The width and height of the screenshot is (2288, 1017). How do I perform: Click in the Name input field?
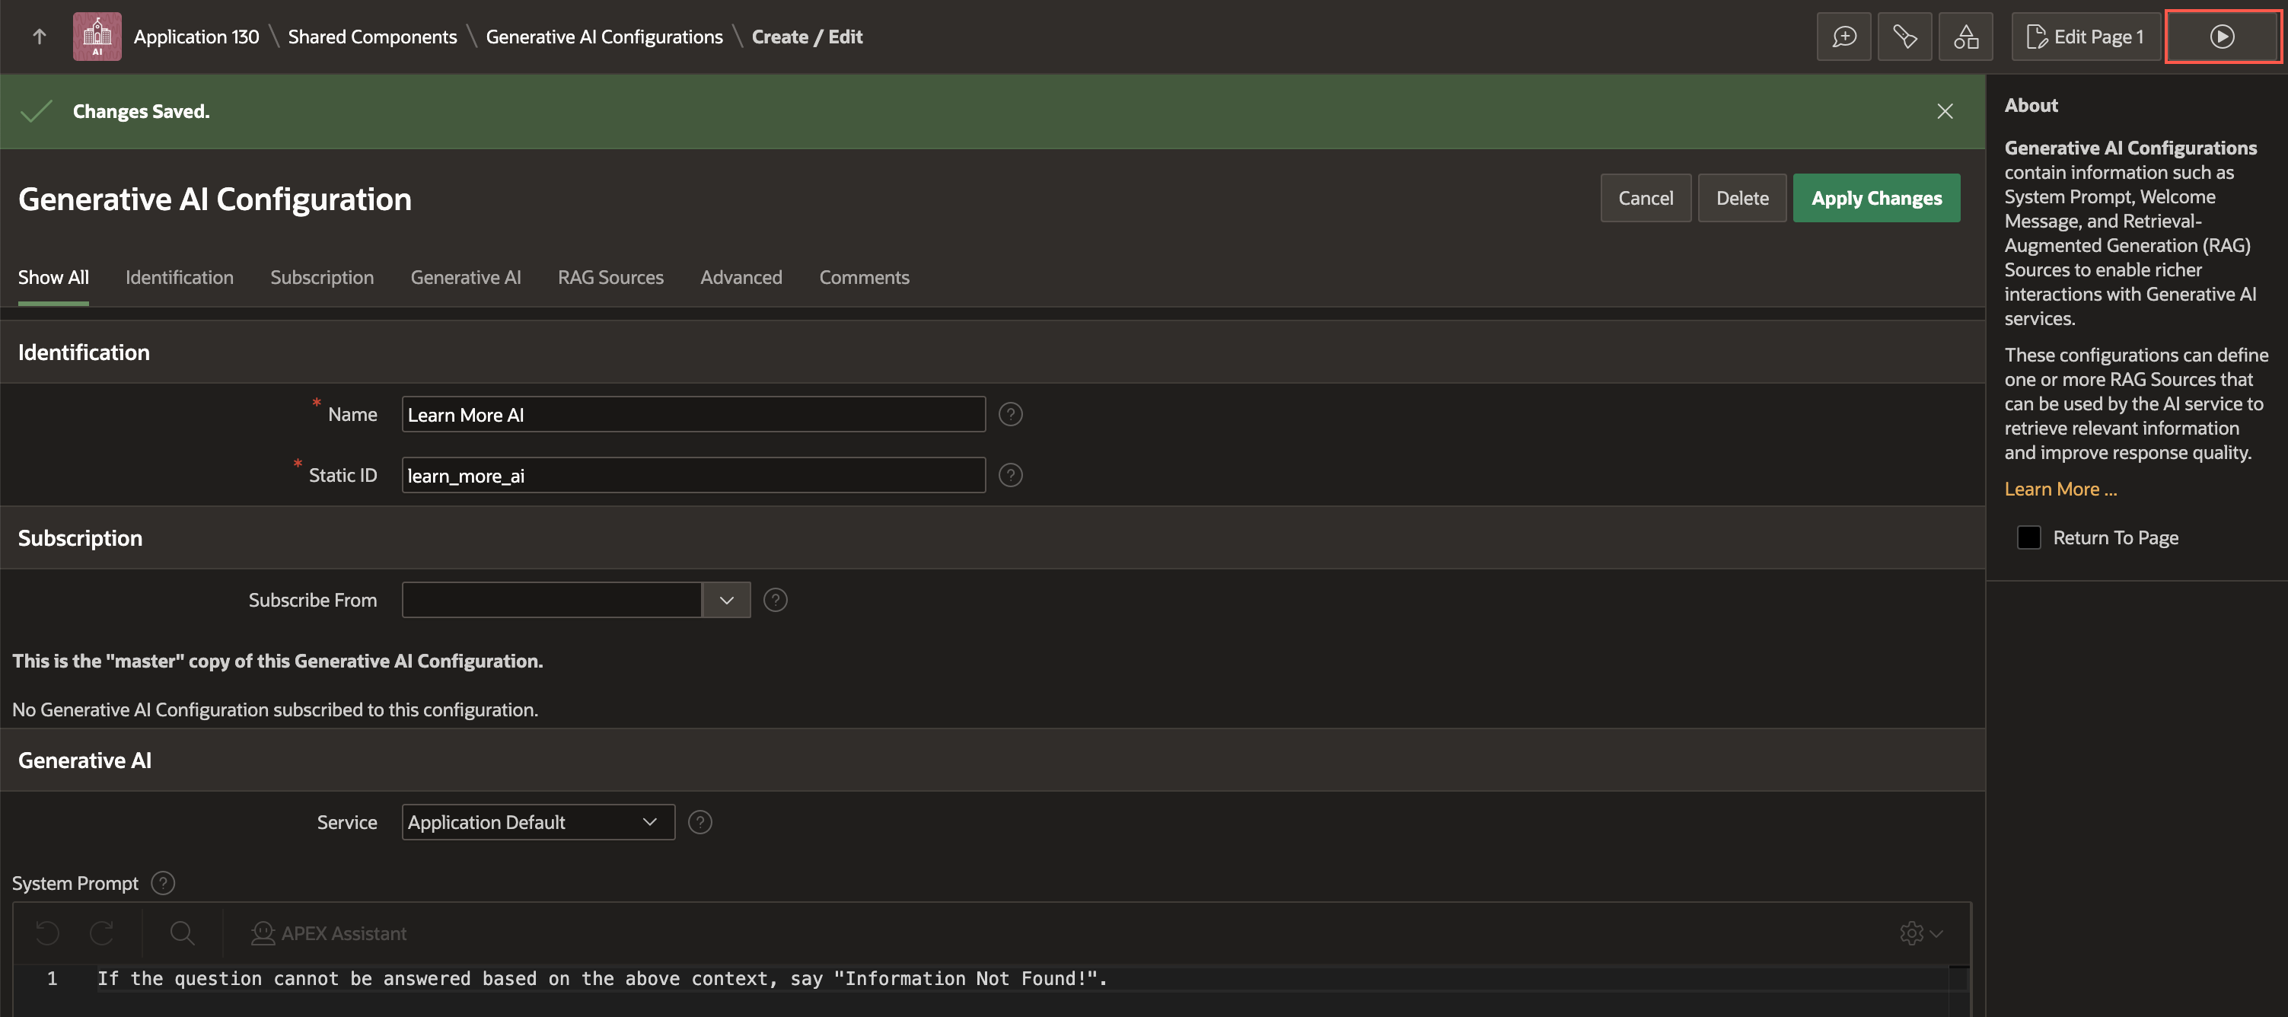coord(693,415)
